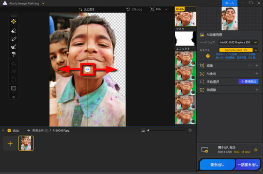Click the ホーム home tab

(230, 3)
